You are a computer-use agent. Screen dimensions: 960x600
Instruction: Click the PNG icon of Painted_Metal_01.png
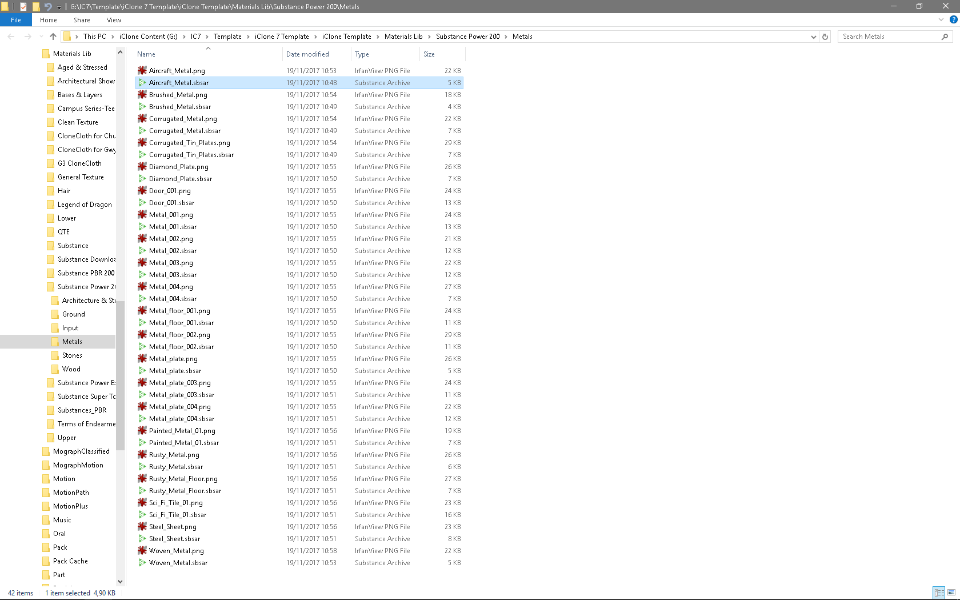click(x=142, y=430)
